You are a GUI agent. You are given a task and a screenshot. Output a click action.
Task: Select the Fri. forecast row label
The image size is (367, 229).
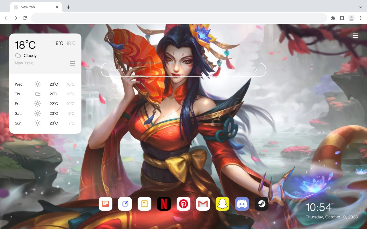coord(17,104)
